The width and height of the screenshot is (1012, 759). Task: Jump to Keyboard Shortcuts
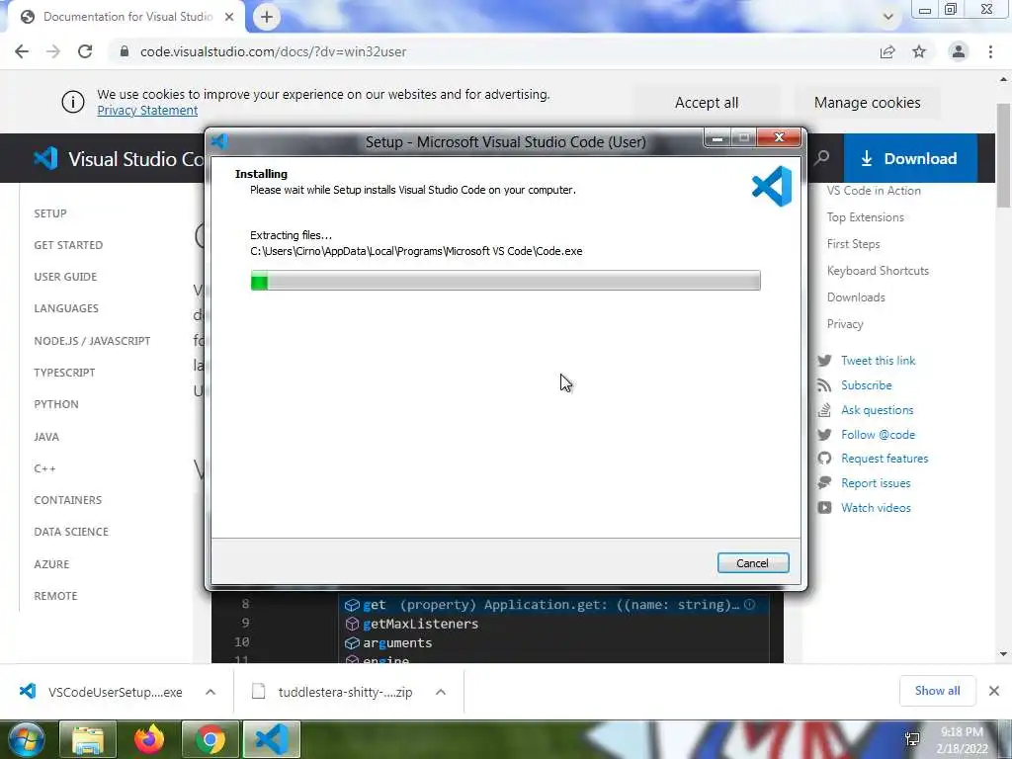[878, 271]
